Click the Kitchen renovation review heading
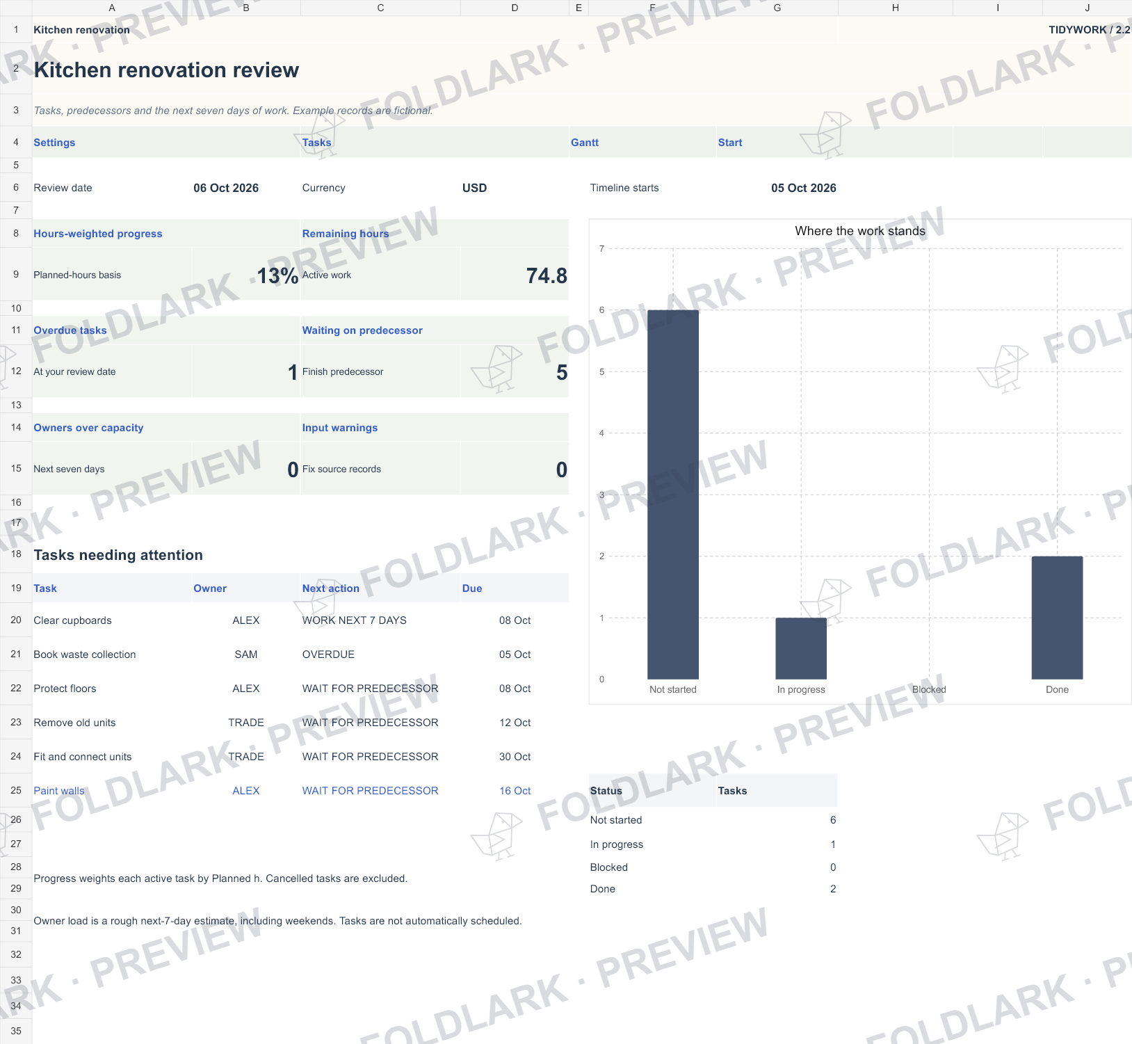Viewport: 1132px width, 1044px height. tap(166, 70)
